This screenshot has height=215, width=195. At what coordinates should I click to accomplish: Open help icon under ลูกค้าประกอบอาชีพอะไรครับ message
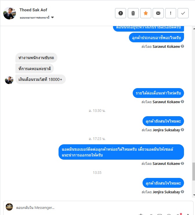tap(182, 46)
